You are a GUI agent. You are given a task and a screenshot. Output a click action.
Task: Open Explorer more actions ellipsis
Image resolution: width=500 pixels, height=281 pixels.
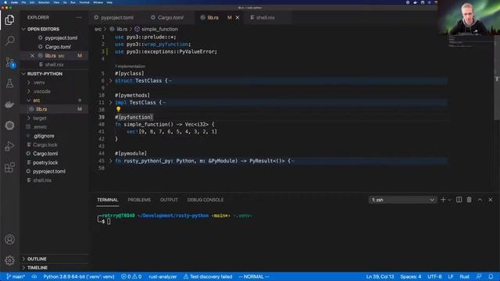pos(79,17)
